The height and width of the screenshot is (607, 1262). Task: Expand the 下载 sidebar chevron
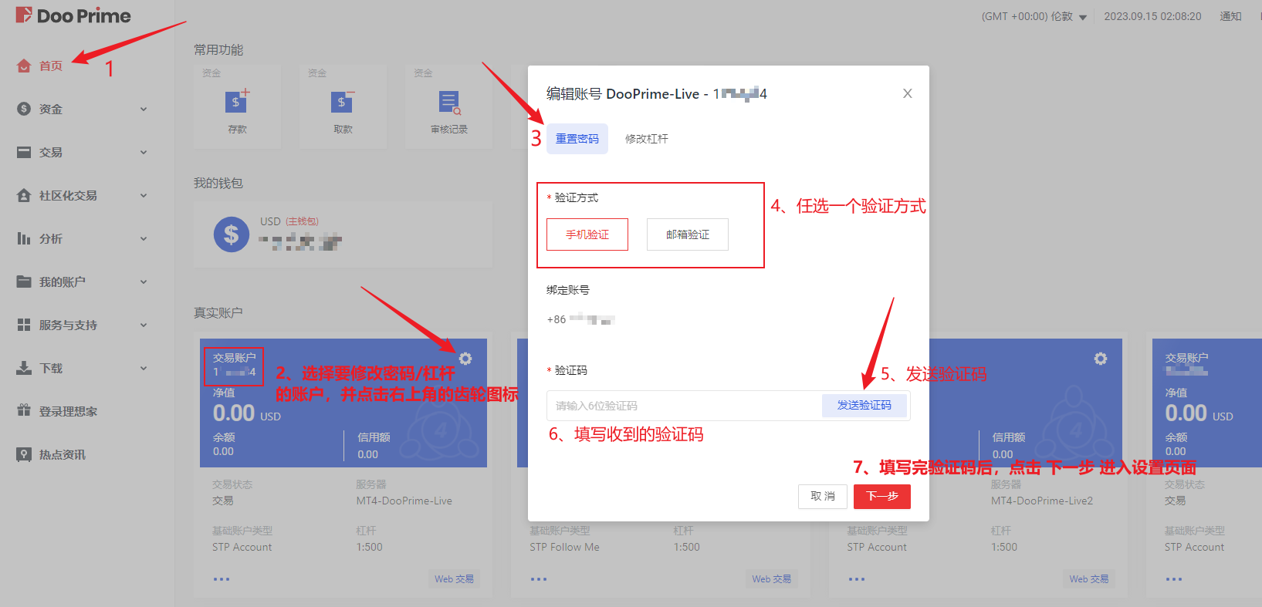click(x=144, y=369)
